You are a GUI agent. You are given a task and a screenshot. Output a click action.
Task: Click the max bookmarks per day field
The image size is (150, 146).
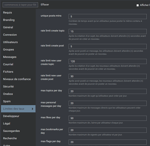(x=108, y=130)
